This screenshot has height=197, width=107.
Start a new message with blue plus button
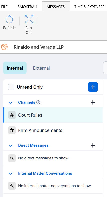93,87
